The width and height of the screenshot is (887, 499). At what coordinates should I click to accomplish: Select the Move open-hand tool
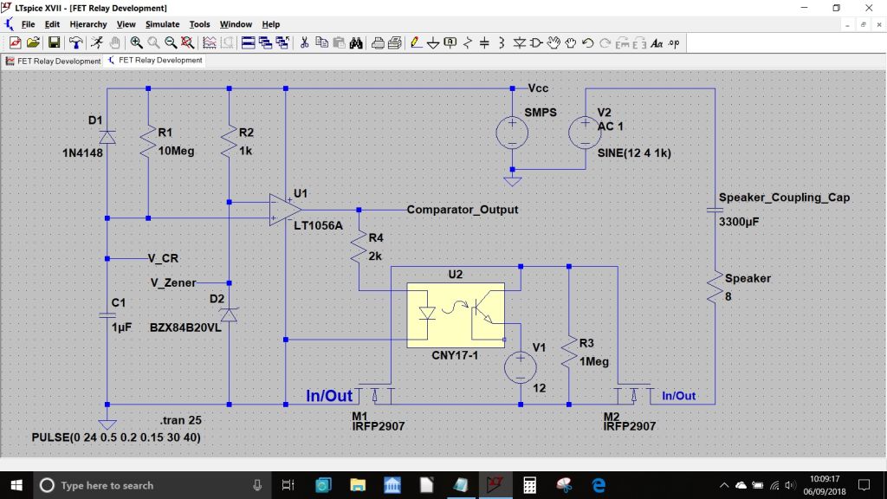click(x=554, y=43)
